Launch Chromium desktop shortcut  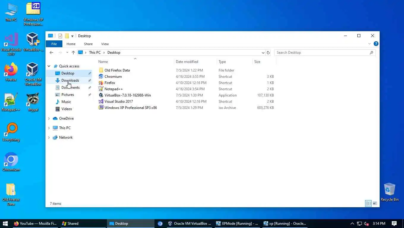11,162
